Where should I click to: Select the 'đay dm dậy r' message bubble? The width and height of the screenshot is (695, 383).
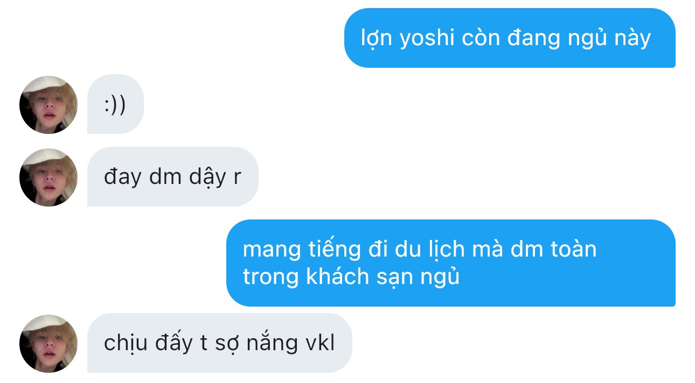pyautogui.click(x=173, y=177)
